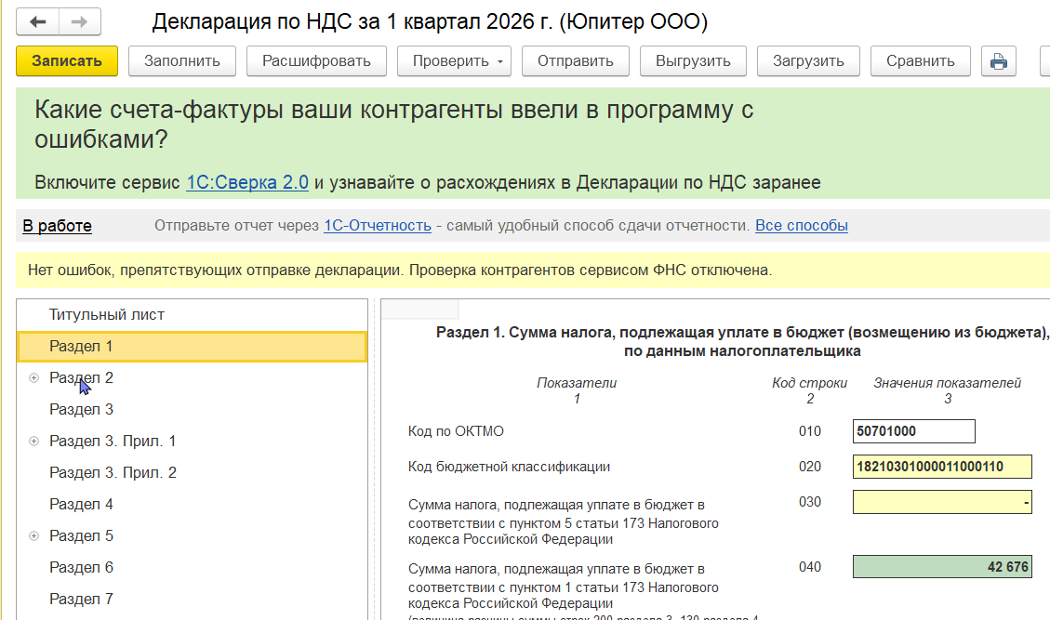The height and width of the screenshot is (620, 1050).
Task: Select Раздел 2 in the section tree
Action: pos(81,378)
